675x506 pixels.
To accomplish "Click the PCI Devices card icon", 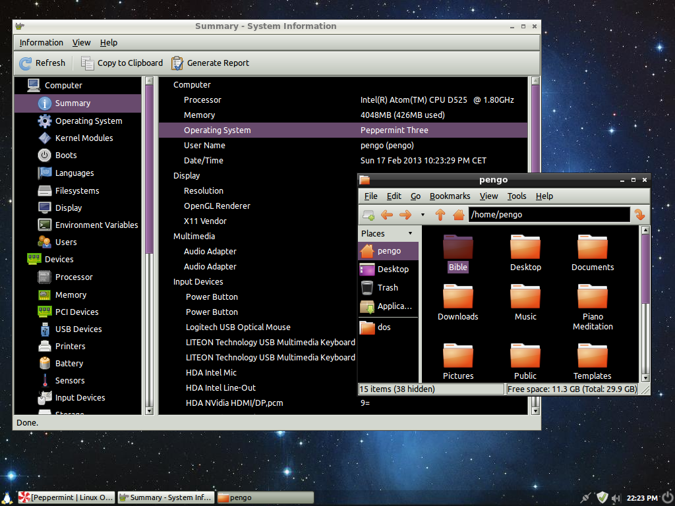I will [45, 312].
